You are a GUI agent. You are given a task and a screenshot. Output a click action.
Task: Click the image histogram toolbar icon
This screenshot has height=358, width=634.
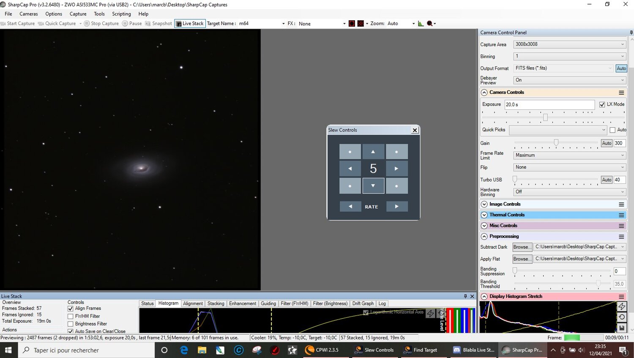[421, 24]
